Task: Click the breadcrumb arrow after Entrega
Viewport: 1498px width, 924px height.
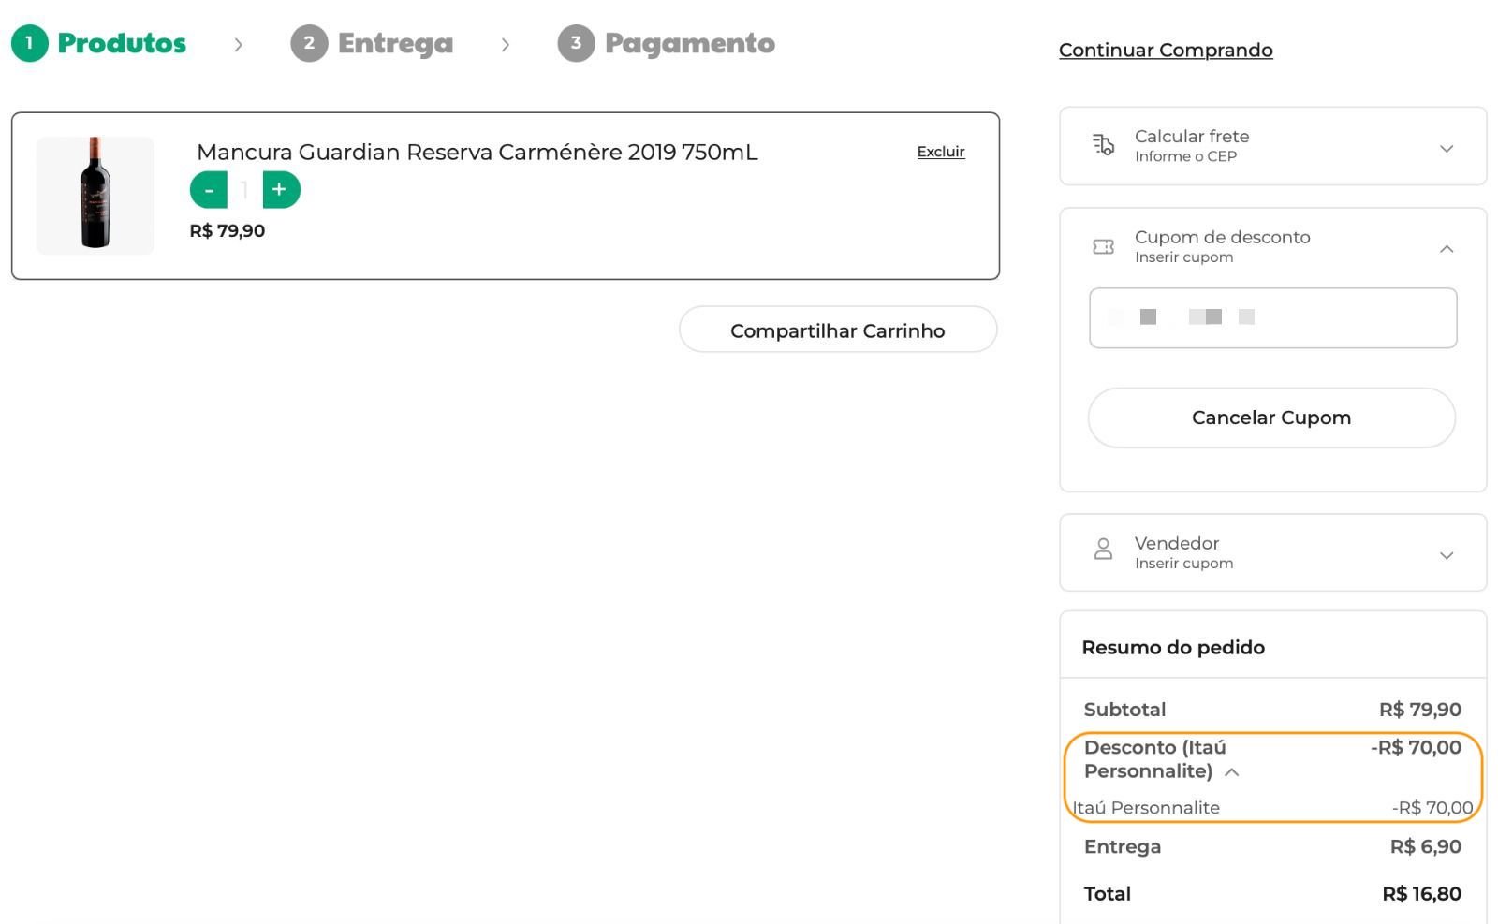Action: (x=506, y=44)
